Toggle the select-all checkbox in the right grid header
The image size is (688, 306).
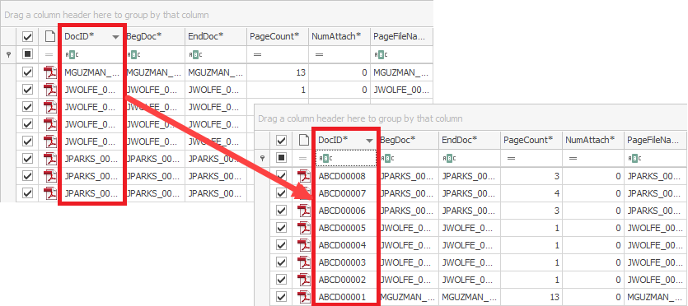[281, 141]
